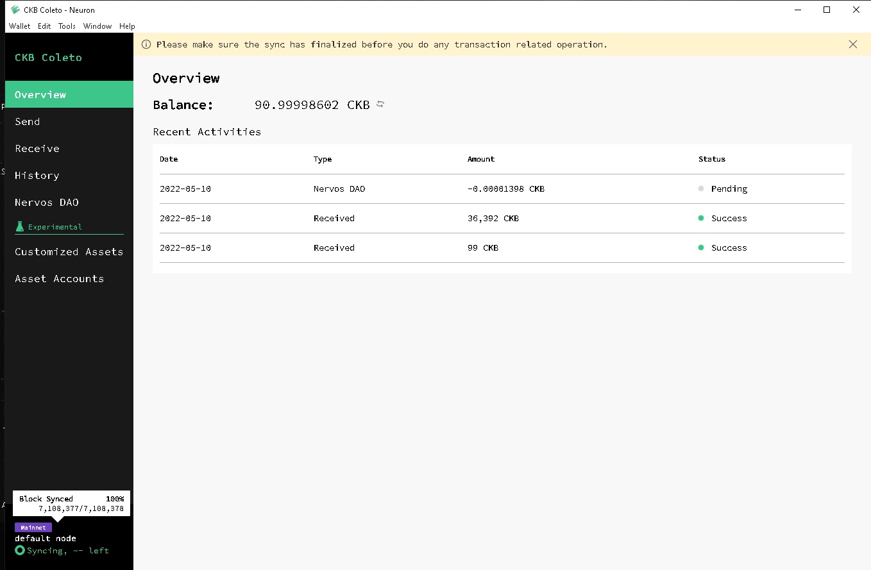Click the Success dot on 36,392 CKB row

(700, 218)
